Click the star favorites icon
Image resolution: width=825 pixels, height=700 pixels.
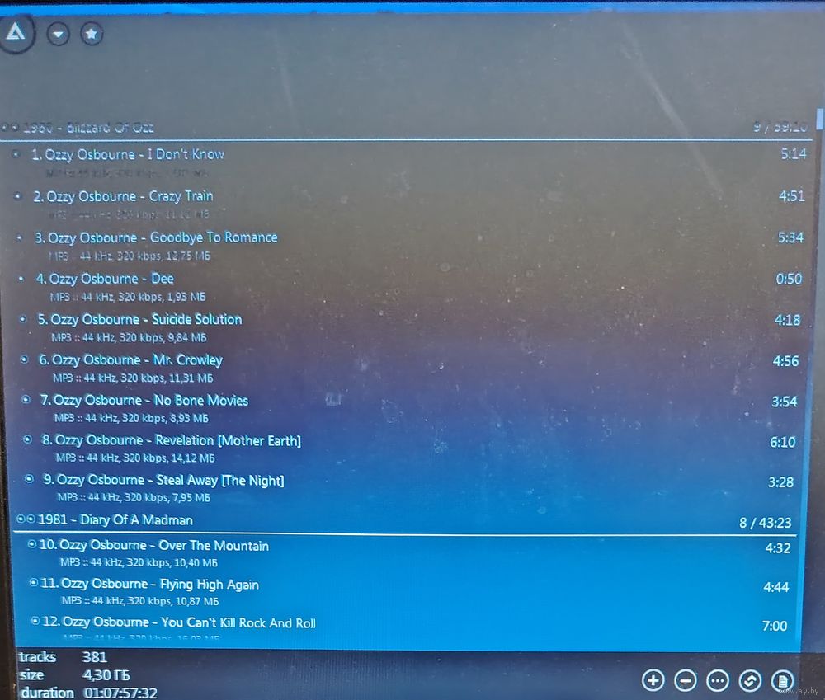click(92, 34)
